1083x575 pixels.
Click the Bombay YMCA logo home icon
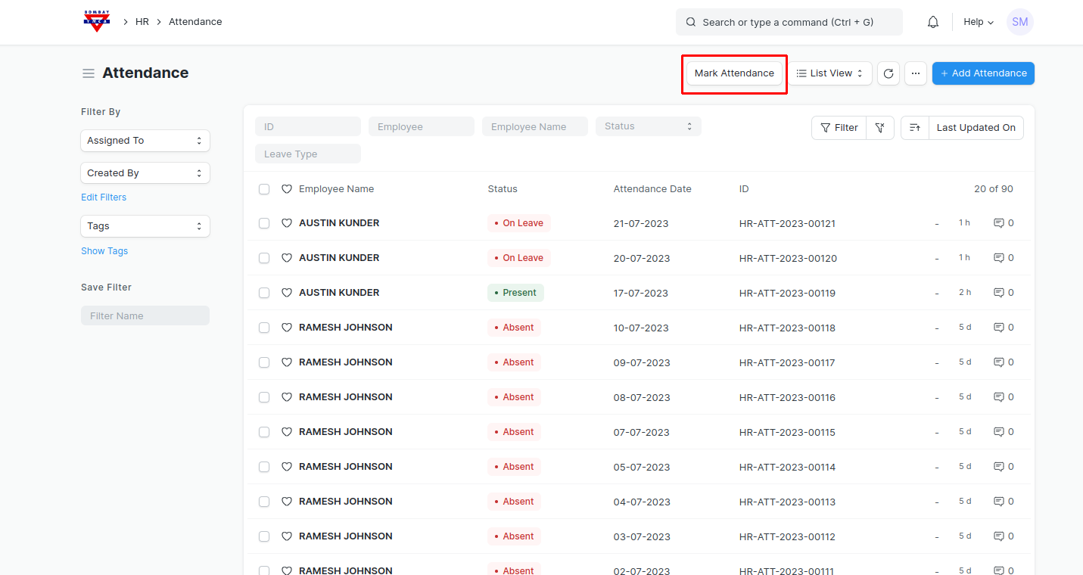point(96,21)
